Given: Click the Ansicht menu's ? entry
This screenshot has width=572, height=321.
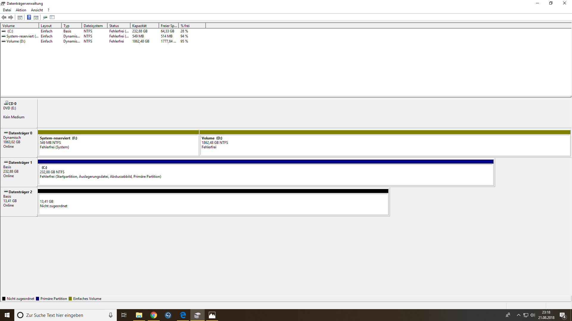Looking at the screenshot, I should [48, 10].
